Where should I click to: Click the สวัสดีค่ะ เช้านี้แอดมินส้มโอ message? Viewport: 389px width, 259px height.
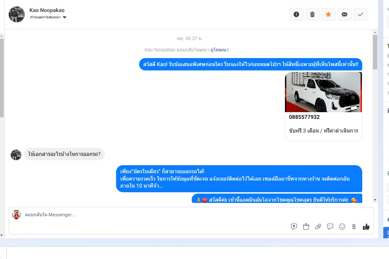(277, 199)
